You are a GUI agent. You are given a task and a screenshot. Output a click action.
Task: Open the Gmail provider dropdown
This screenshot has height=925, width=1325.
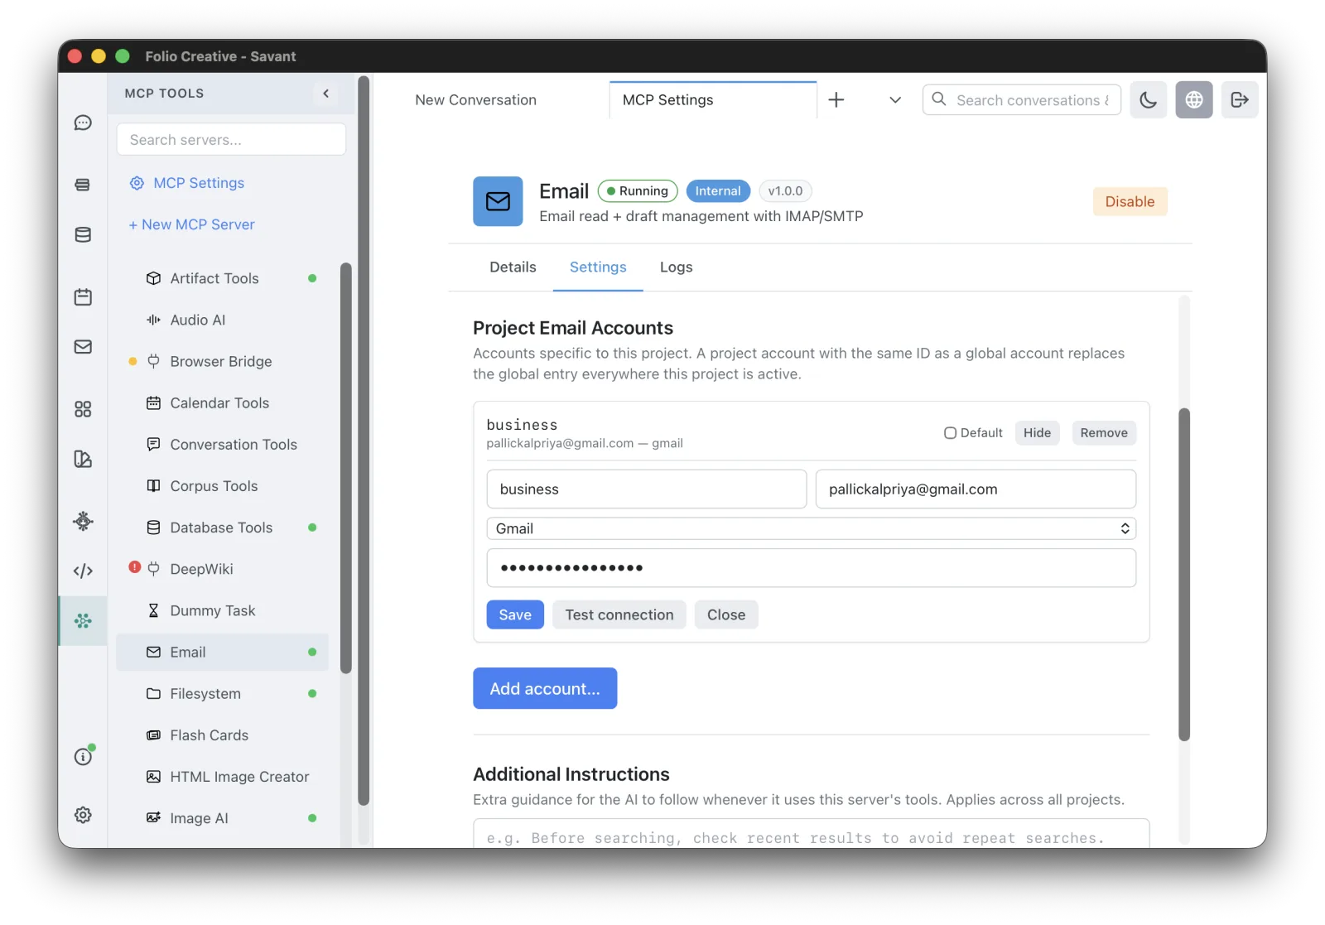coord(811,528)
